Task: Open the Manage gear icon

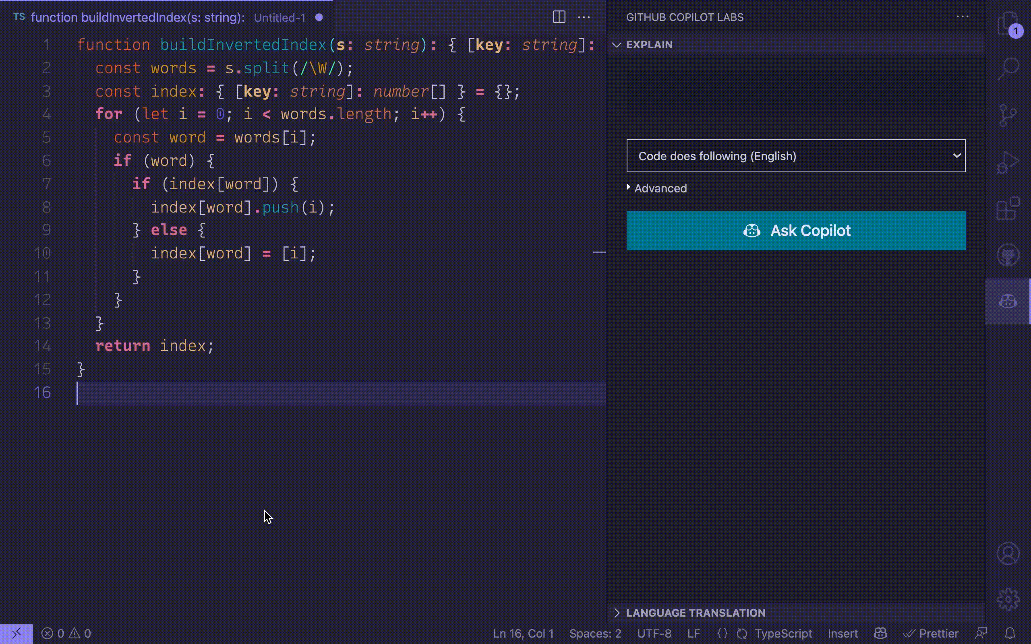Action: pos(1008,599)
